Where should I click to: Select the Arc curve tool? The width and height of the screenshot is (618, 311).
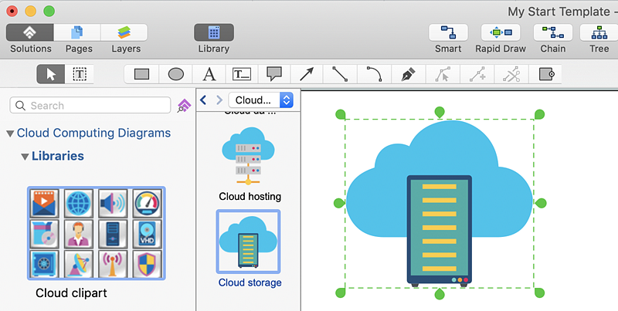point(374,74)
